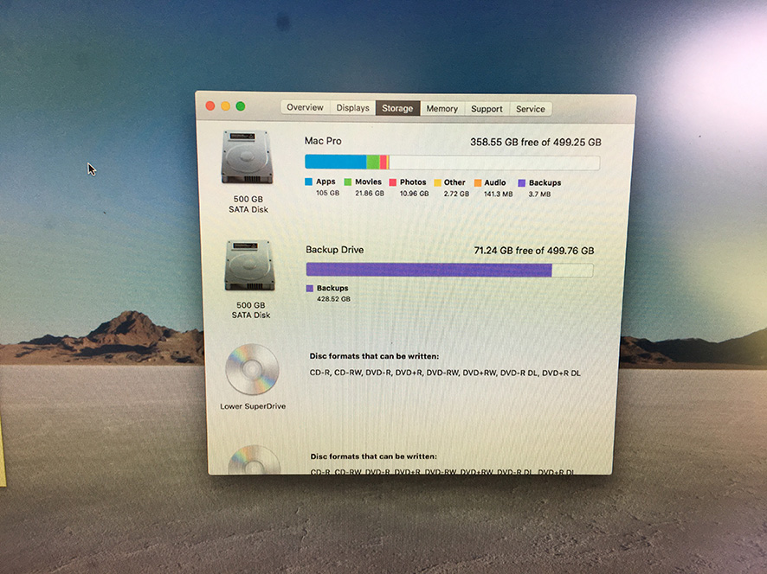Image resolution: width=767 pixels, height=574 pixels.
Task: Click the Mac Pro storage usage bar
Action: (x=451, y=162)
